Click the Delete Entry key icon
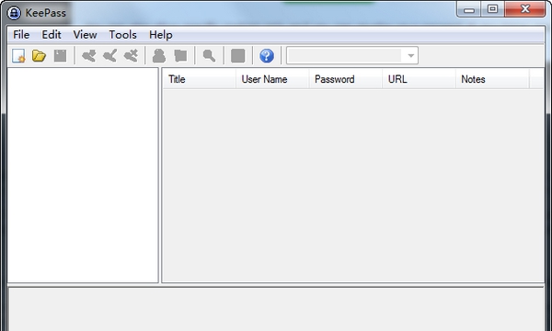 (131, 55)
